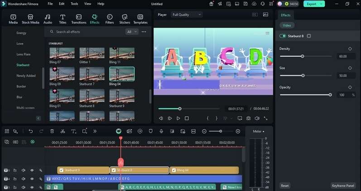Click the stop button in player
The width and height of the screenshot is (361, 191).
click(187, 118)
